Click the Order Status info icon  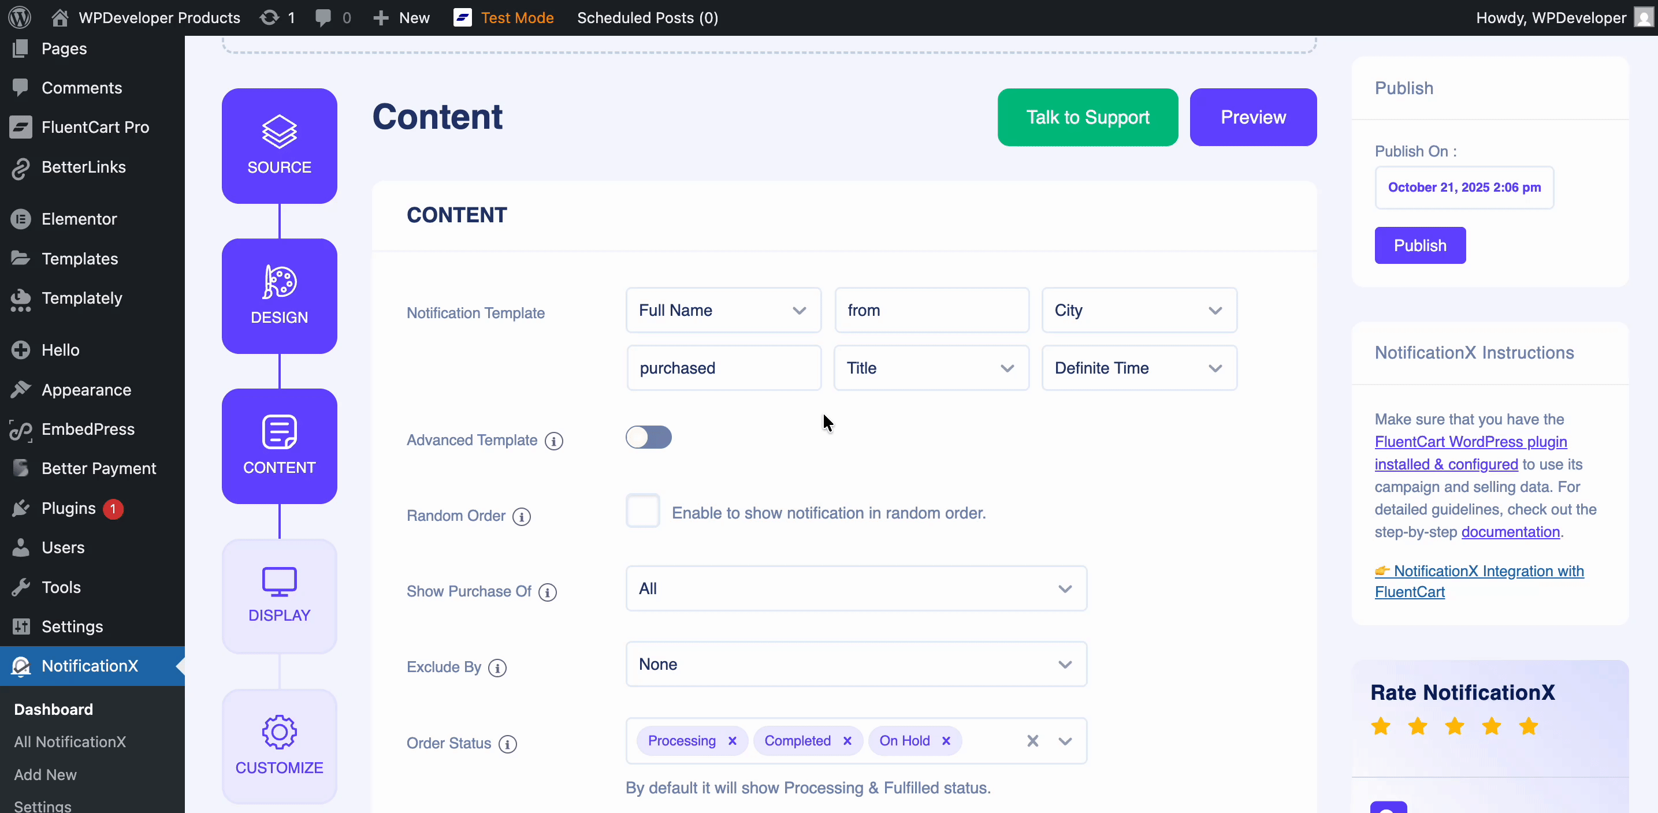coord(508,744)
